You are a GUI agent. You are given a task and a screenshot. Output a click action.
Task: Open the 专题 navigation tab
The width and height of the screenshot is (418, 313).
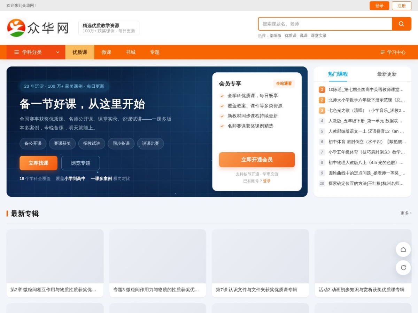(x=155, y=52)
